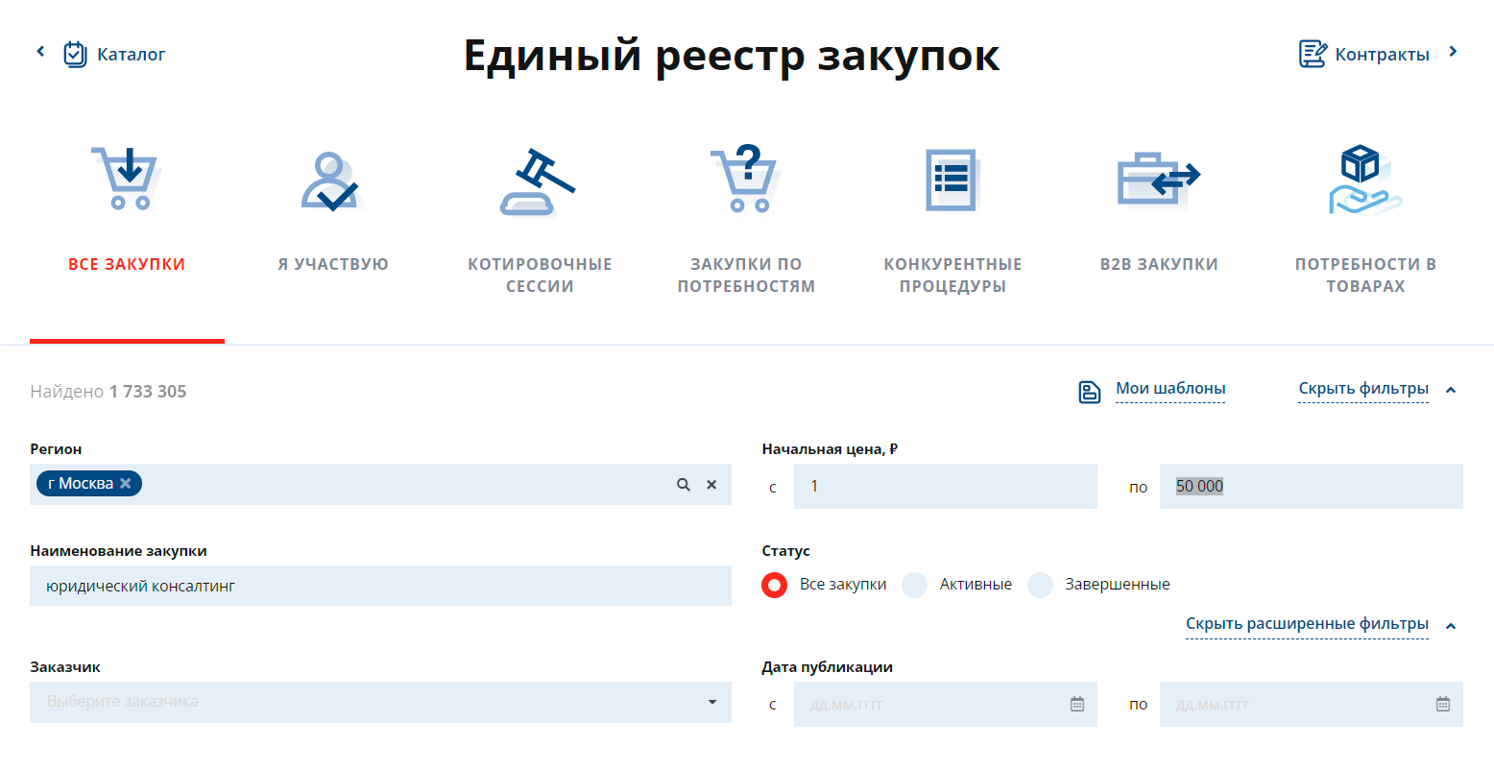The width and height of the screenshot is (1494, 770).
Task: Click publication date 'с' input field
Action: click(945, 704)
